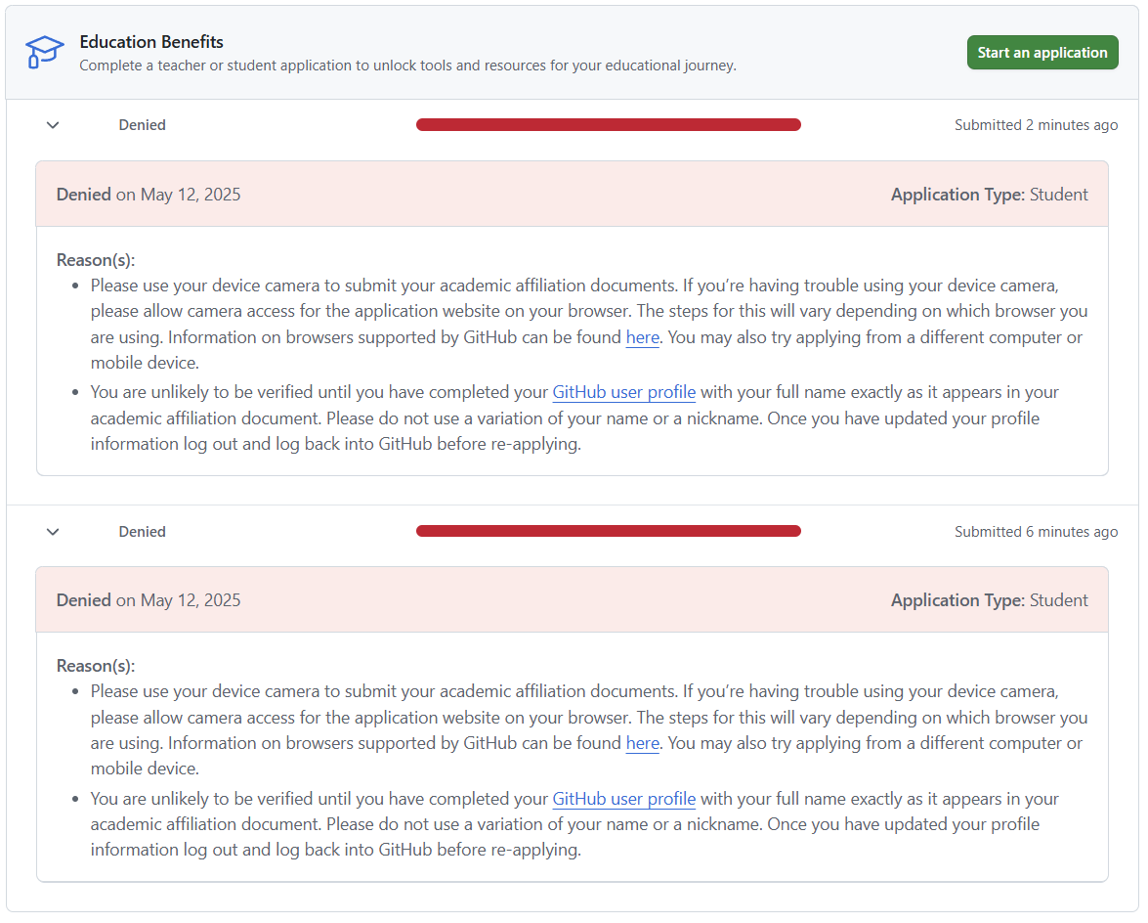The image size is (1148, 923).
Task: Click red status bar of 2-minute-old application
Action: [608, 125]
